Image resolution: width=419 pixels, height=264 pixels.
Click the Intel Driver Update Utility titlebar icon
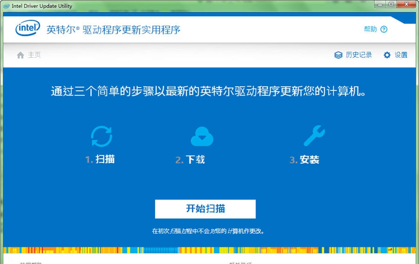[x=7, y=6]
